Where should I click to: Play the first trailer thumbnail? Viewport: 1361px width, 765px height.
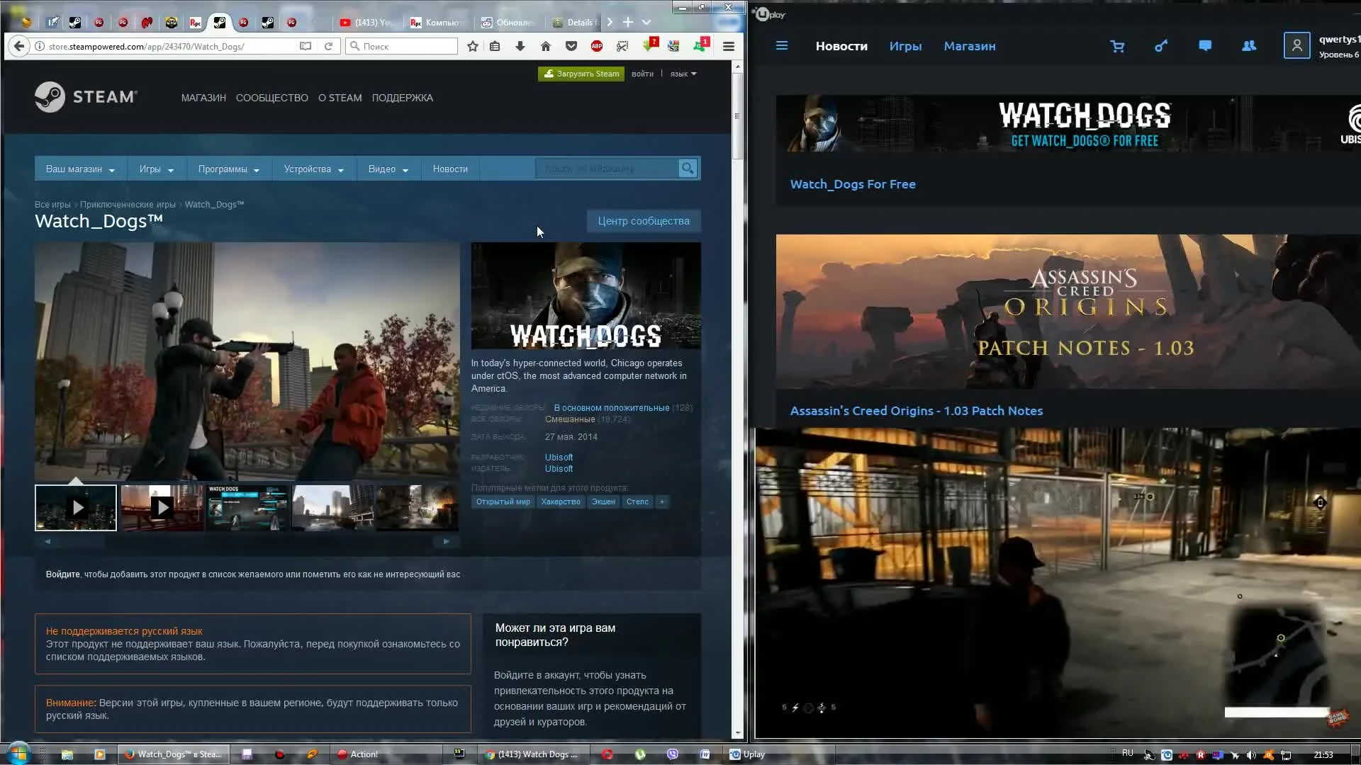click(76, 508)
